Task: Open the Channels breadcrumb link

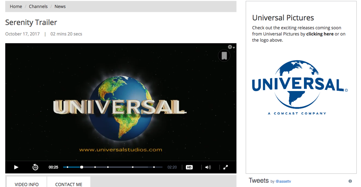Action: 38,6
